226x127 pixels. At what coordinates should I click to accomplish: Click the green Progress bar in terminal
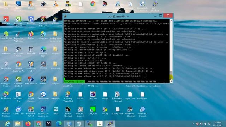74,81
